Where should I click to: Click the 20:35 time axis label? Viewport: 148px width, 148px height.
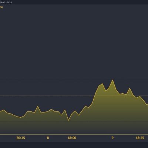click(21, 138)
